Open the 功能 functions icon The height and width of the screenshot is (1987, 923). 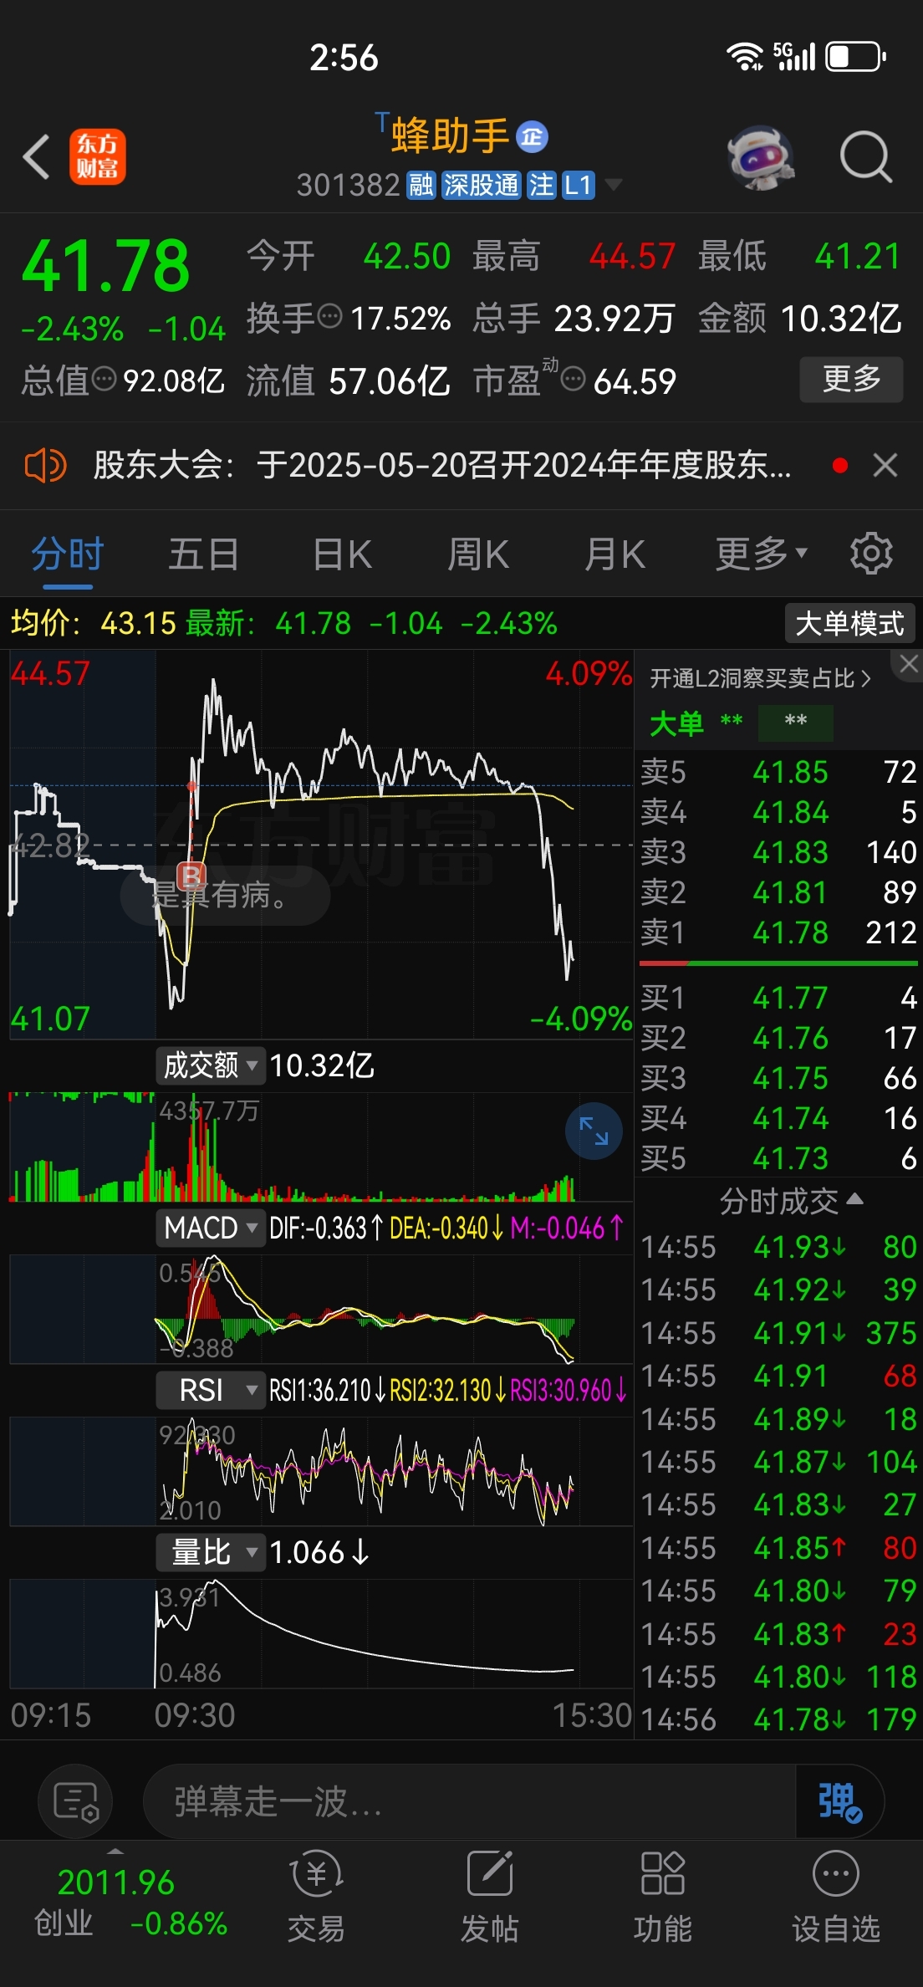662,1895
